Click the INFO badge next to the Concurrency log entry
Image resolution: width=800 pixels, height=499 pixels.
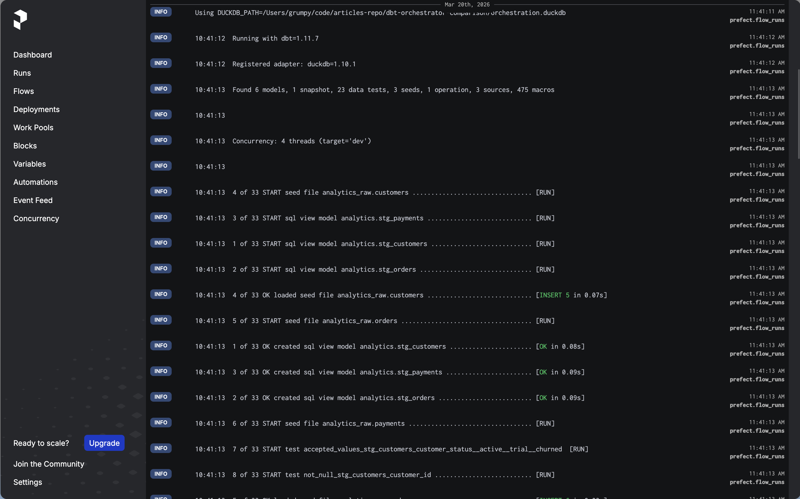tap(161, 140)
